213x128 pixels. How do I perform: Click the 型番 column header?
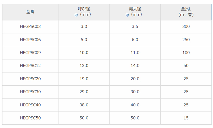[x=30, y=12]
